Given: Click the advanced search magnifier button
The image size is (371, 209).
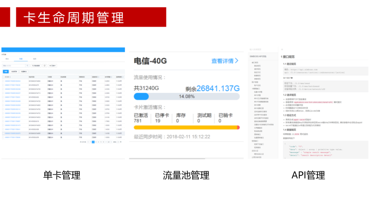Looking at the screenshot, I should pos(35,66).
